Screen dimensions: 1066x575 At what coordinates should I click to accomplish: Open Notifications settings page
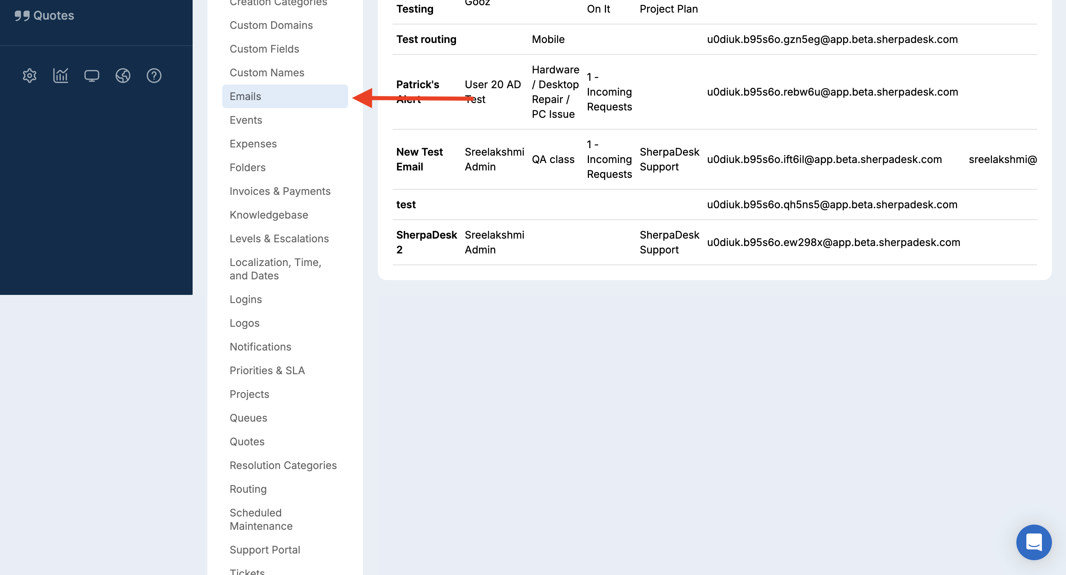tap(260, 346)
